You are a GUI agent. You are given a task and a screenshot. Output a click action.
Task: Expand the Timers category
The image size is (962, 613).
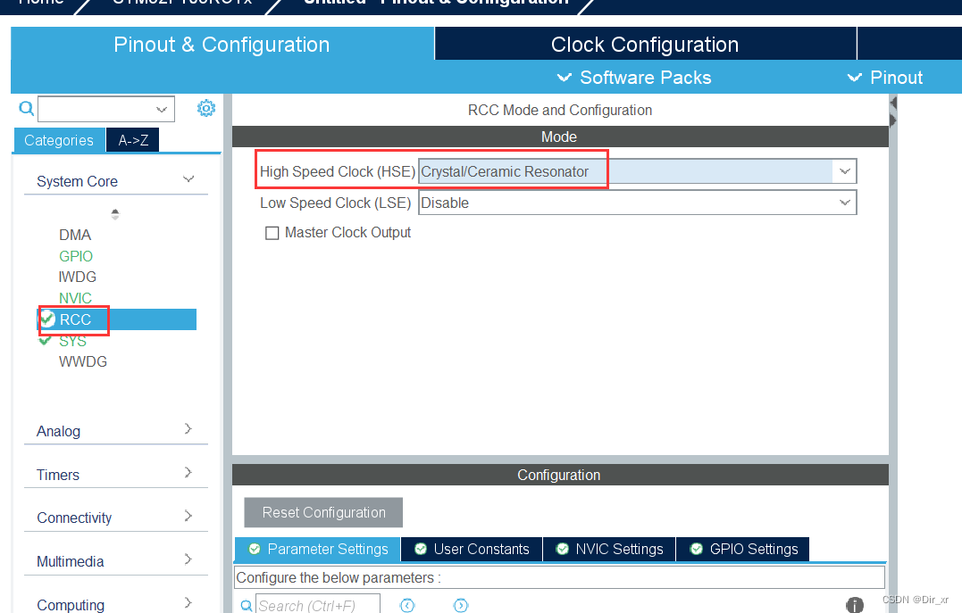(188, 473)
